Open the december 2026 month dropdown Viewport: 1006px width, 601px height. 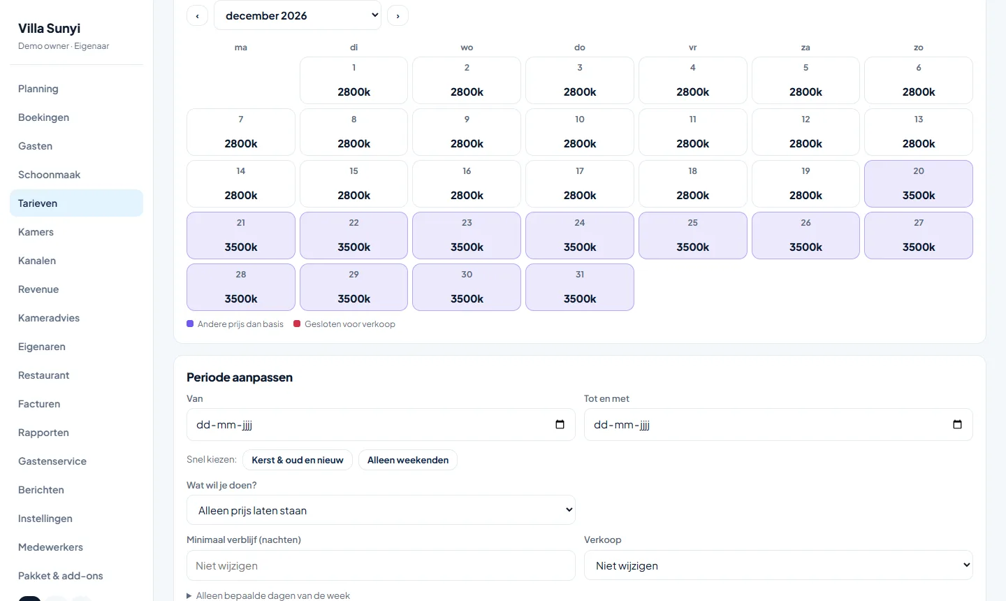point(298,15)
